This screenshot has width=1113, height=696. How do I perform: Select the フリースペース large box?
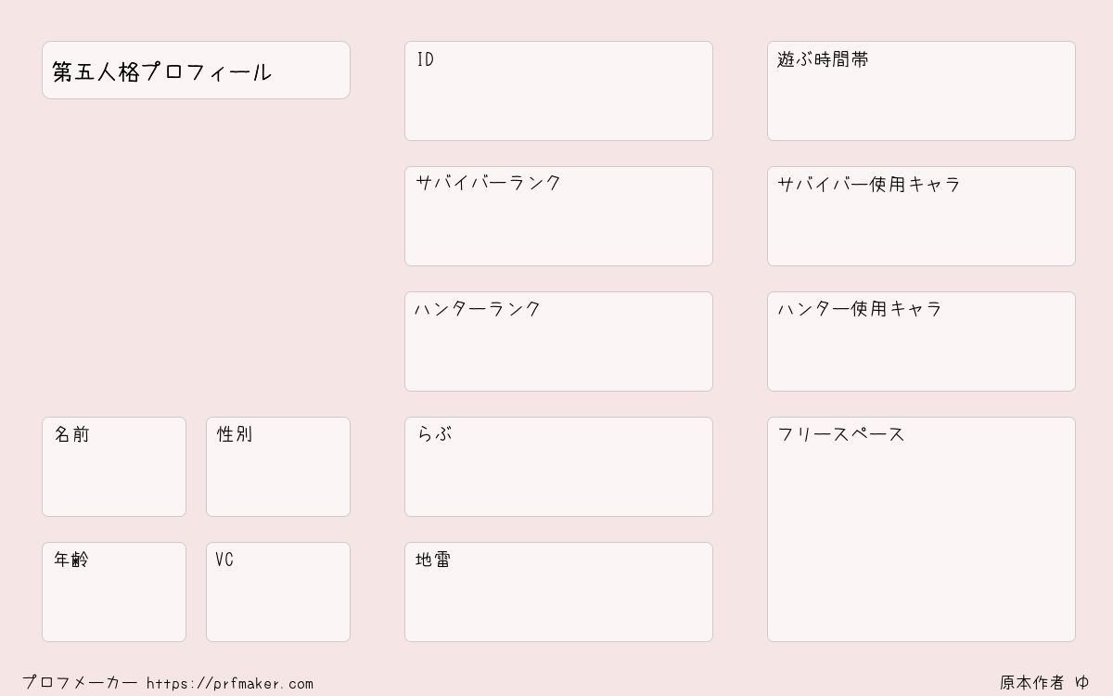pos(921,529)
